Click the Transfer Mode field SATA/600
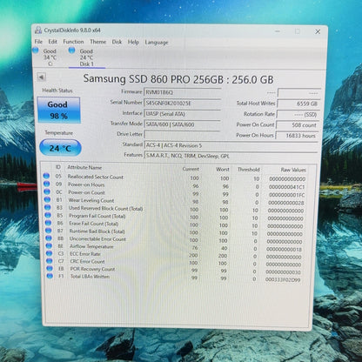Screen dimensions: 362x362 [x=183, y=124]
